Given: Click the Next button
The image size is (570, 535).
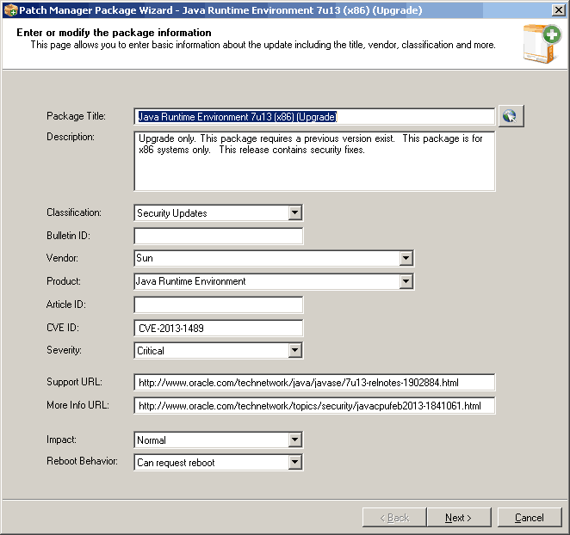Looking at the screenshot, I should click(459, 517).
